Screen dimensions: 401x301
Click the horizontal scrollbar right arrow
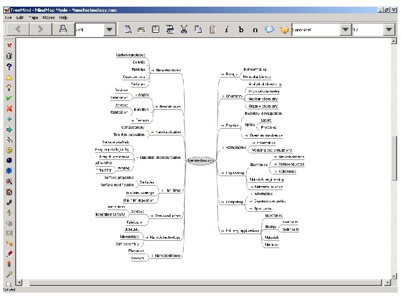(x=388, y=282)
